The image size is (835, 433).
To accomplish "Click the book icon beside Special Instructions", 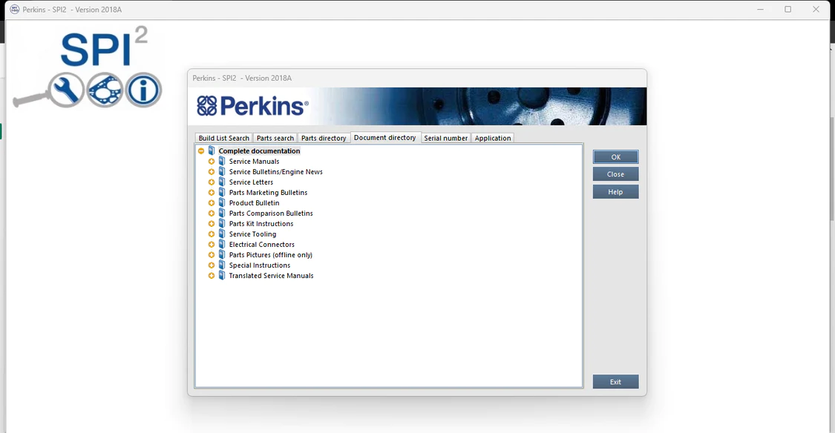I will pyautogui.click(x=221, y=265).
